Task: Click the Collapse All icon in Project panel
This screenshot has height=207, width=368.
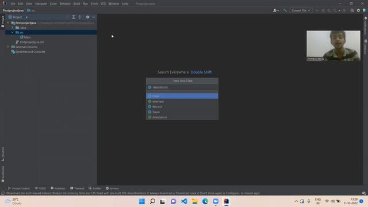Action: coord(80,17)
